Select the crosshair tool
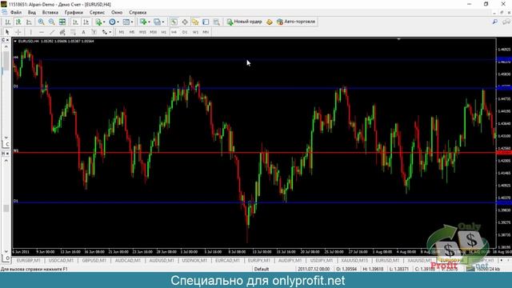This screenshot has width=512, height=288. pyautogui.click(x=18, y=32)
